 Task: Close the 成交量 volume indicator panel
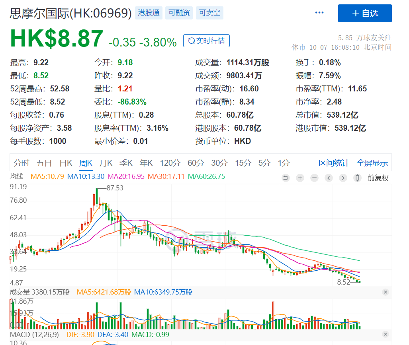[x=386, y=292]
